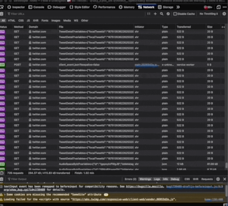
Task: Open the Debugger tab
Action: (57, 7)
